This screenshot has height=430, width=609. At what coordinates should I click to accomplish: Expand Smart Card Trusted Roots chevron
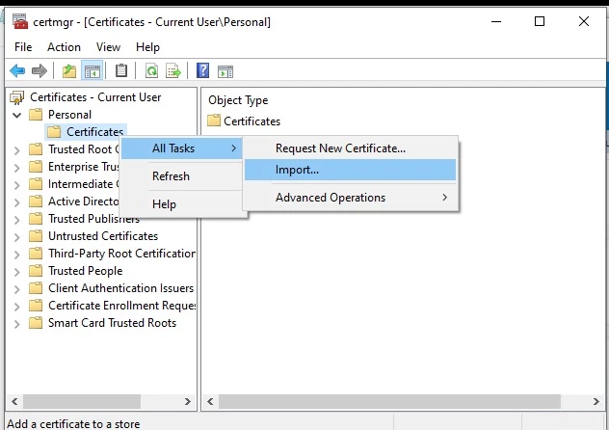[16, 323]
